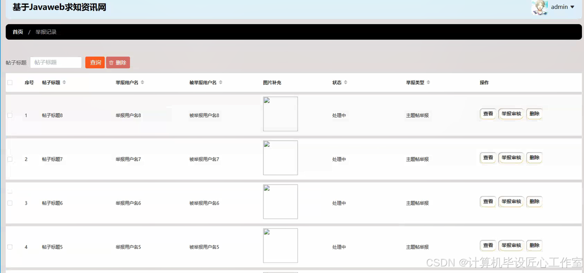Click 查看 for 帖子标题7
The width and height of the screenshot is (584, 273).
488,158
